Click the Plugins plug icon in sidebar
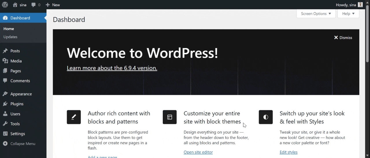This screenshot has width=370, height=158. 5,104
